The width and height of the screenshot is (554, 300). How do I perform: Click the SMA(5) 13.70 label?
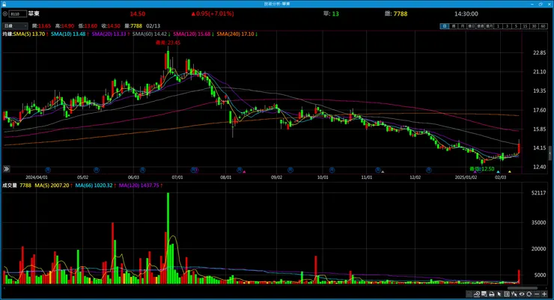pos(29,34)
